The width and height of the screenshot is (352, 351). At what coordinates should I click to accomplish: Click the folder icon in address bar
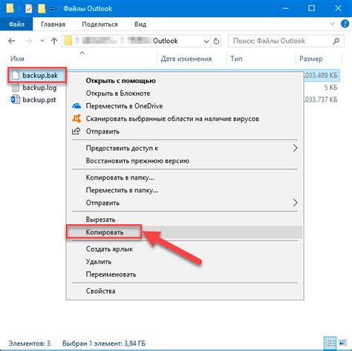pyautogui.click(x=68, y=41)
